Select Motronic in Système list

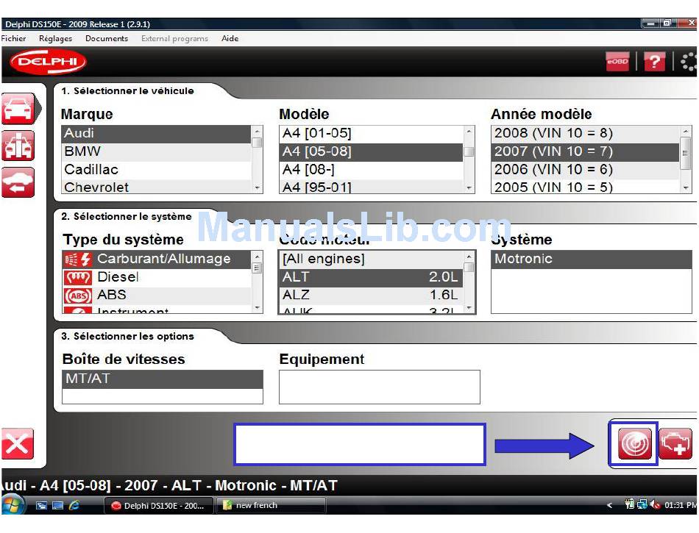(591, 260)
